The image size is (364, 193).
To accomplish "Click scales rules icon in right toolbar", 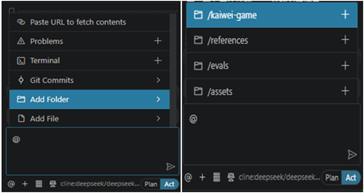I will [231, 177].
